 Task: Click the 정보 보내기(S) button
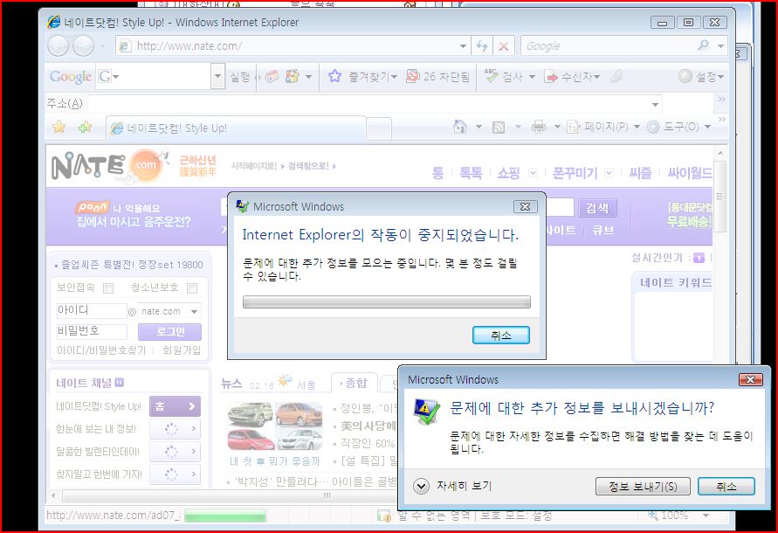643,487
